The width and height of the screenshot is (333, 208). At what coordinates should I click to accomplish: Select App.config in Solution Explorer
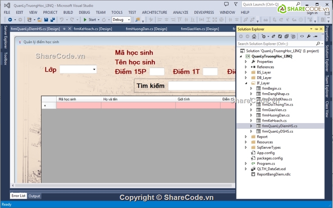point(265,153)
